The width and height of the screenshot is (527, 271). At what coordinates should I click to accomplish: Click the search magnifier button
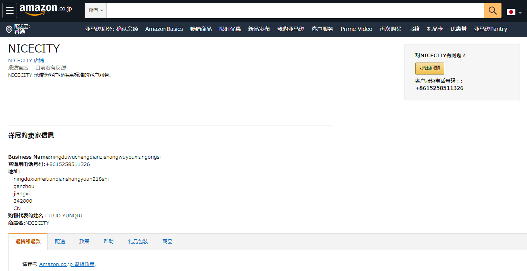click(x=493, y=10)
